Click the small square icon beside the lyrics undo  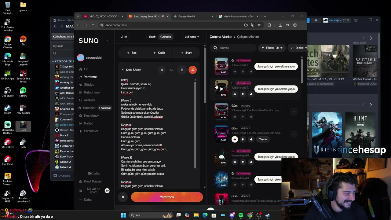[171, 70]
